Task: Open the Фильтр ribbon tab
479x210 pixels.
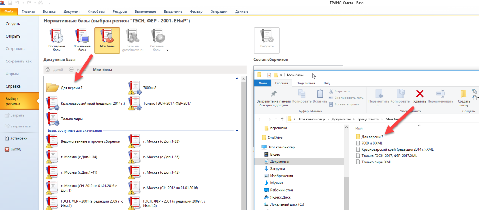Action: [x=196, y=11]
